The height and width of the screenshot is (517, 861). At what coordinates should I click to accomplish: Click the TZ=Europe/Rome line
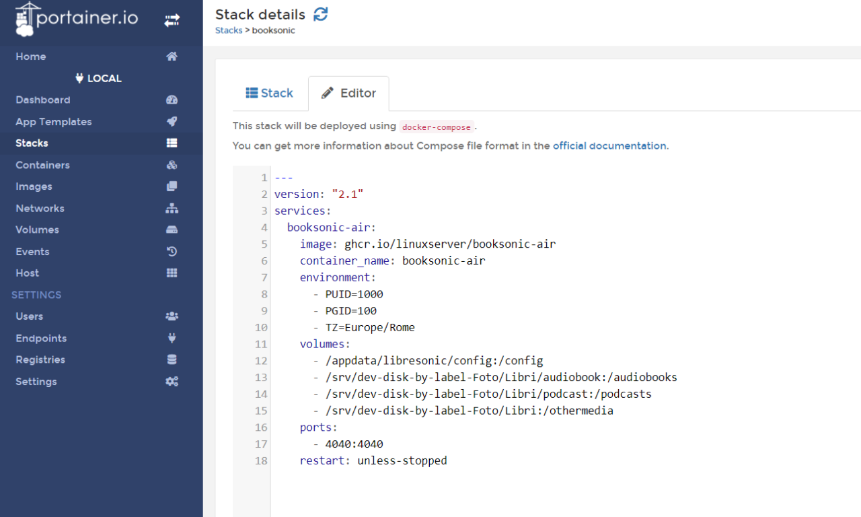(x=364, y=327)
